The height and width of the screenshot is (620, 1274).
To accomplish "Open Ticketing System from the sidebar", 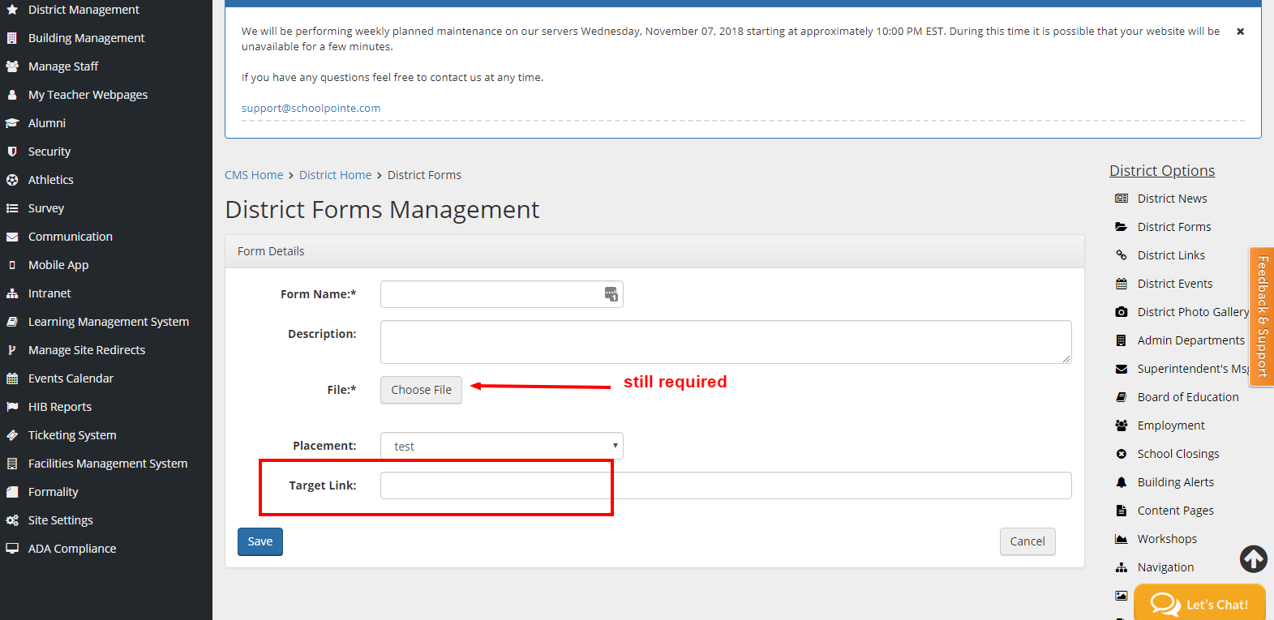I will [71, 435].
